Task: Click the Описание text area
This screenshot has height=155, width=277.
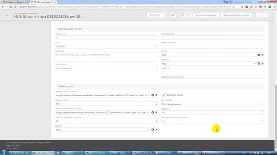Action: point(106,57)
